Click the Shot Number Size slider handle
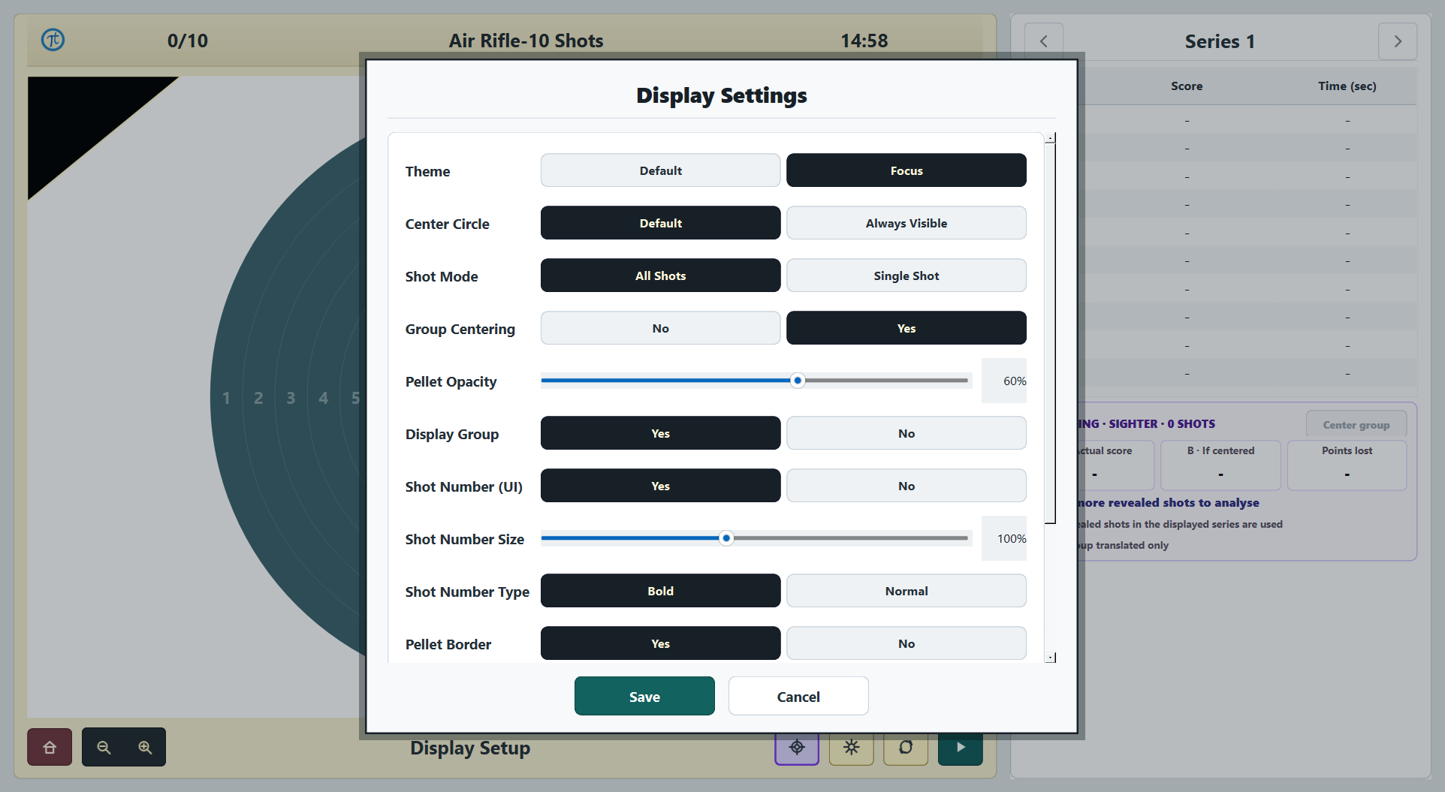This screenshot has width=1445, height=792. pos(726,538)
